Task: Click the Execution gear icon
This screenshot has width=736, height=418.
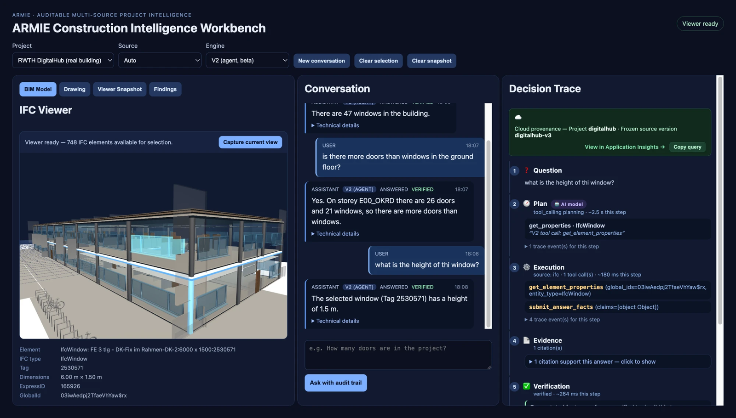Action: coord(527,267)
